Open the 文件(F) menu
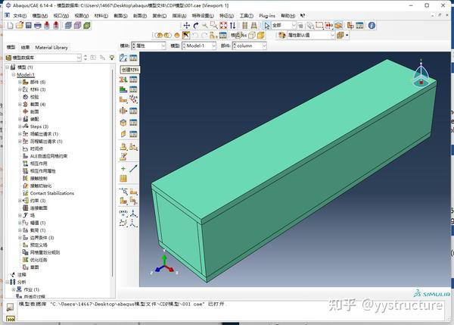The width and height of the screenshot is (454, 325). 20,16
